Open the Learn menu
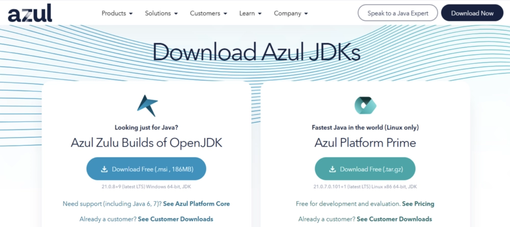Image resolution: width=510 pixels, height=227 pixels. pyautogui.click(x=250, y=13)
